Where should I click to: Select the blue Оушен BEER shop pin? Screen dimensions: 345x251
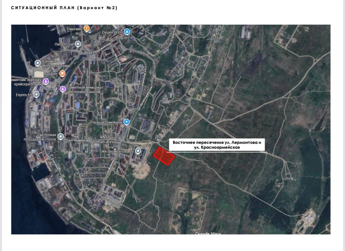(x=127, y=32)
